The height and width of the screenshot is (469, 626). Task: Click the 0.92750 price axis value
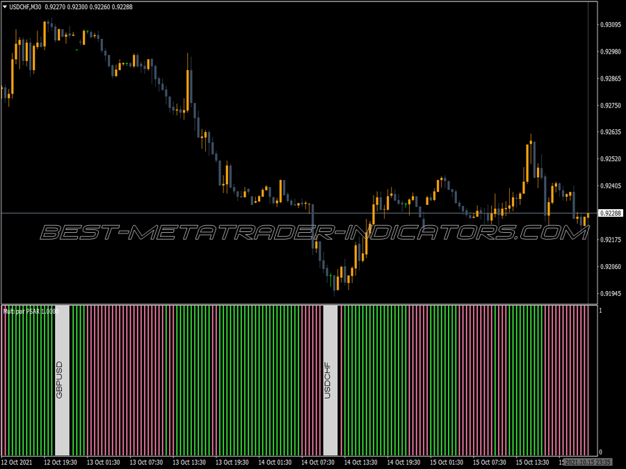coord(611,106)
